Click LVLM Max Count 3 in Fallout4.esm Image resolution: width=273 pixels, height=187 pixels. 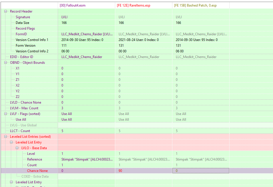coord(62,108)
